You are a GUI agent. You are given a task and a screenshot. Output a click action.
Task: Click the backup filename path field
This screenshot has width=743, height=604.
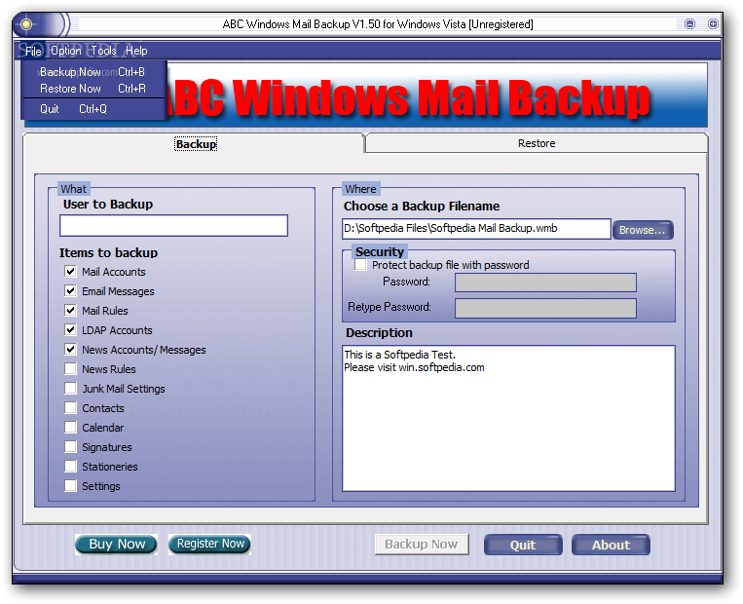point(476,229)
